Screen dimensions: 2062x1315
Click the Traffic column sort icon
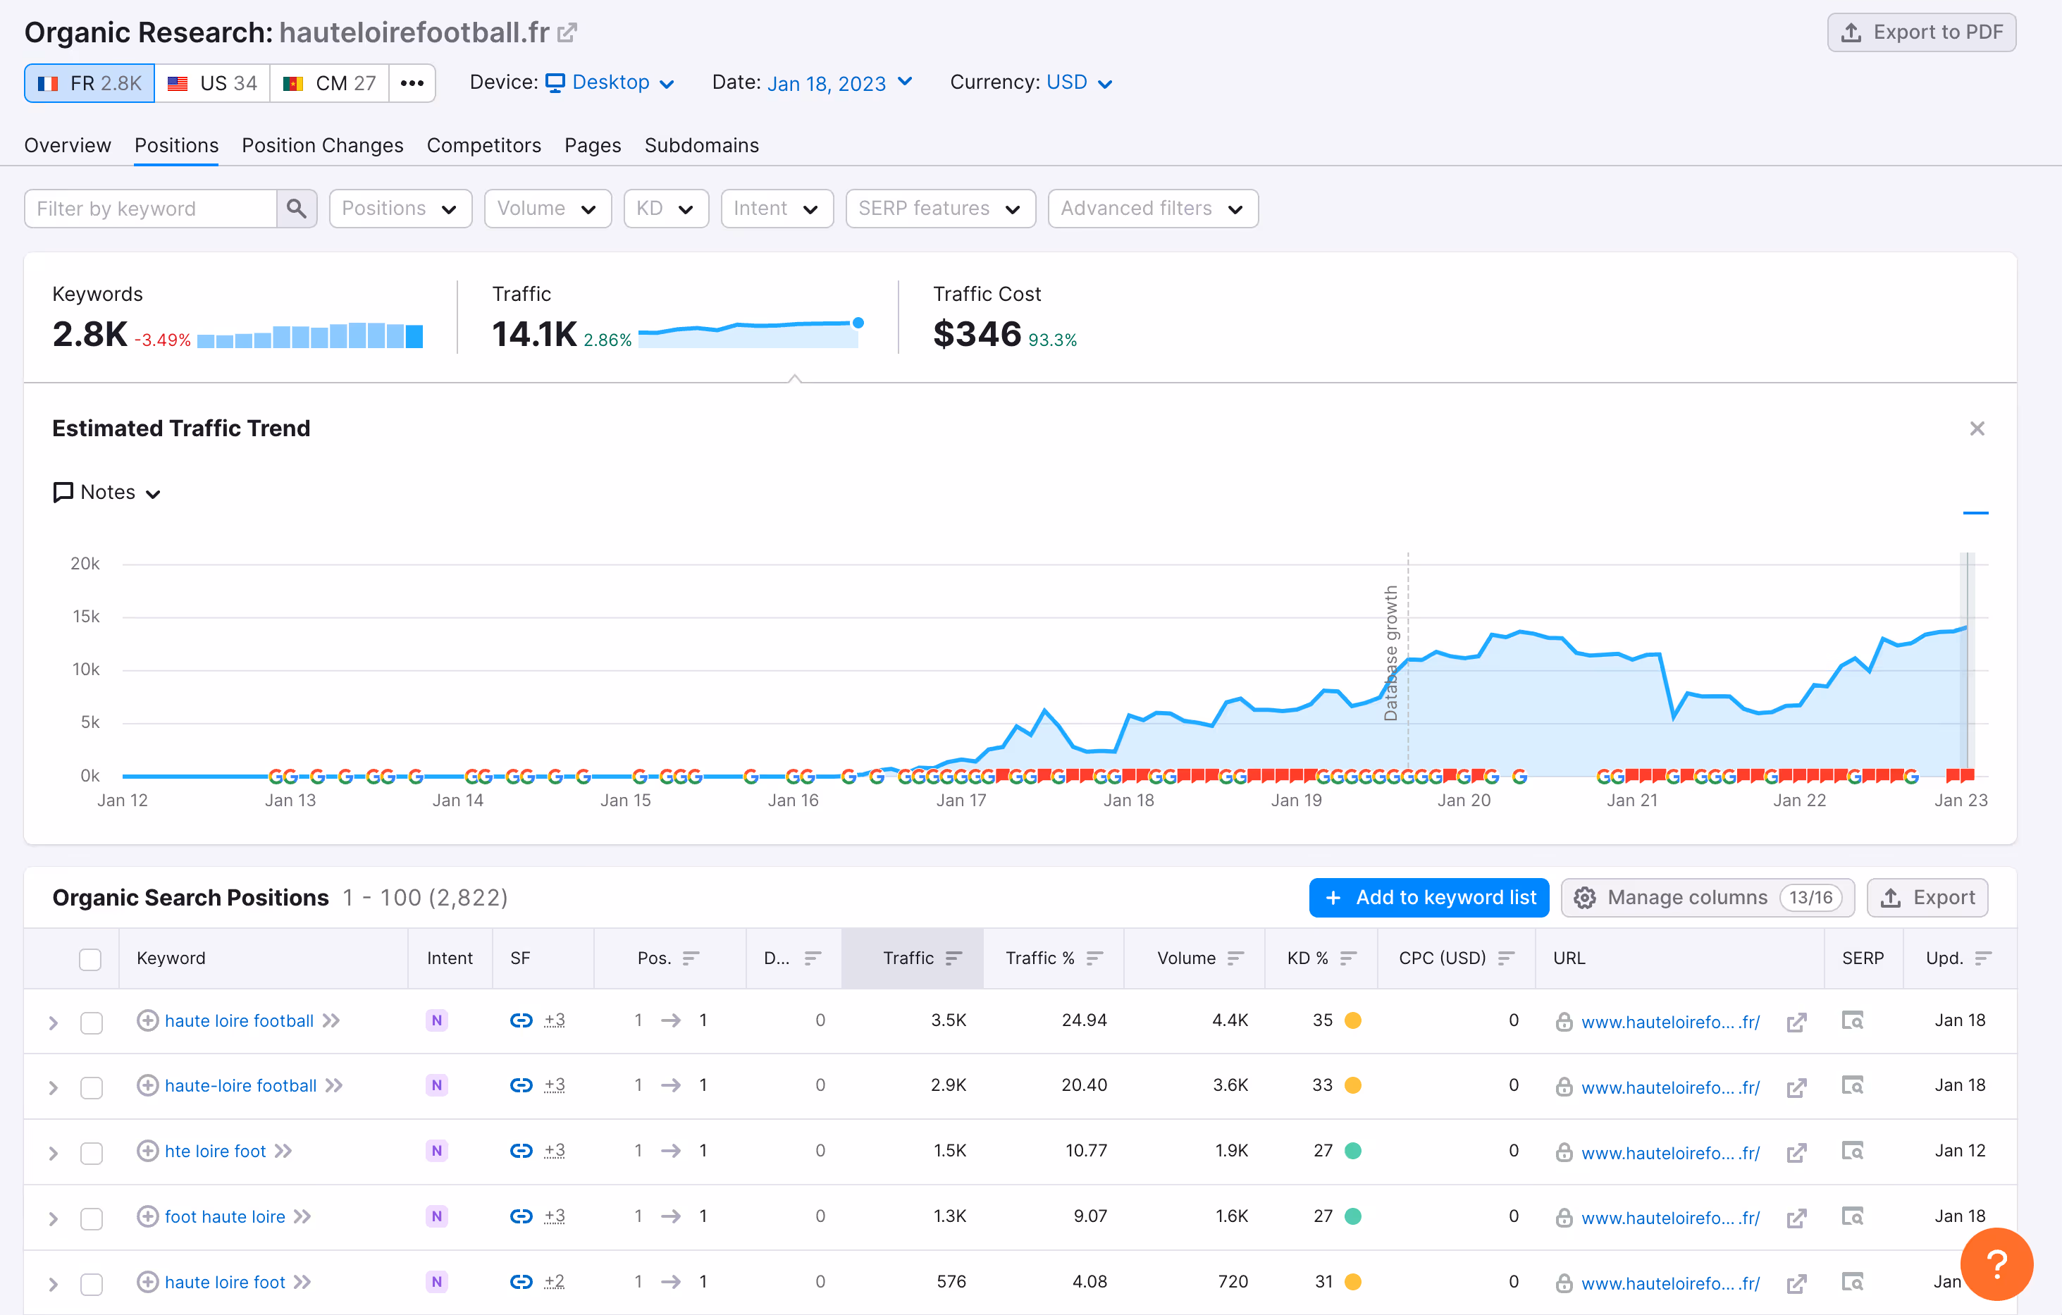954,958
